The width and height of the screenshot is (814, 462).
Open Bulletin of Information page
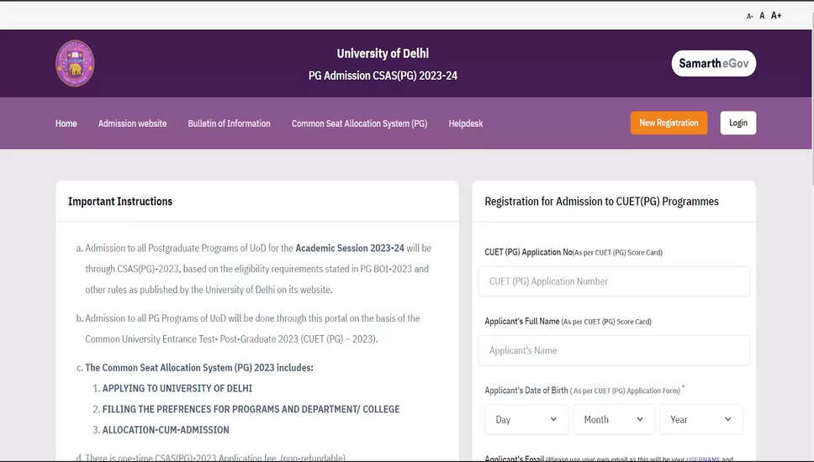pos(229,123)
